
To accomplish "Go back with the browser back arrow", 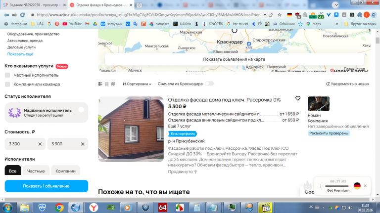I will (6, 15).
